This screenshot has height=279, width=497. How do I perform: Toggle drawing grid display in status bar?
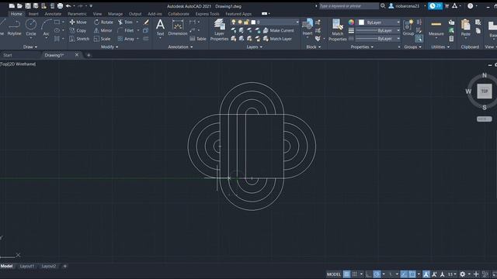[347, 274]
